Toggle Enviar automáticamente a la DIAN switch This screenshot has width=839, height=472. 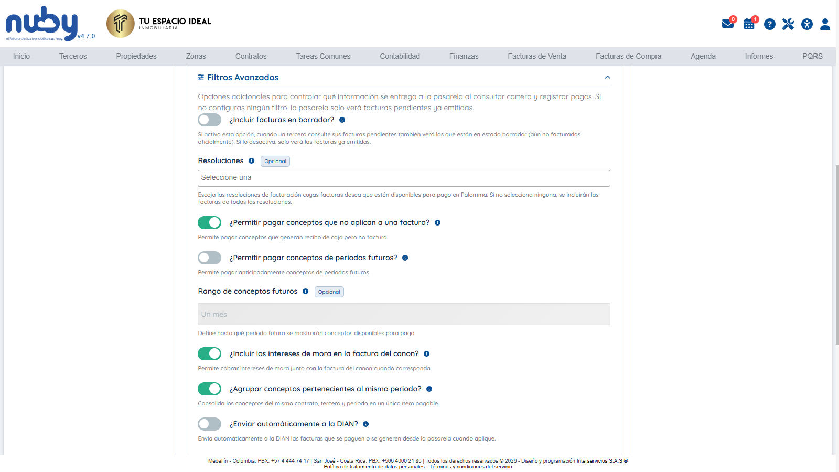click(x=209, y=424)
